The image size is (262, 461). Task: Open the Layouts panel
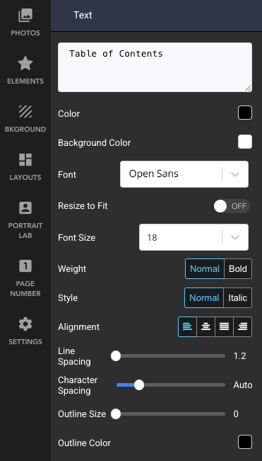pyautogui.click(x=25, y=166)
